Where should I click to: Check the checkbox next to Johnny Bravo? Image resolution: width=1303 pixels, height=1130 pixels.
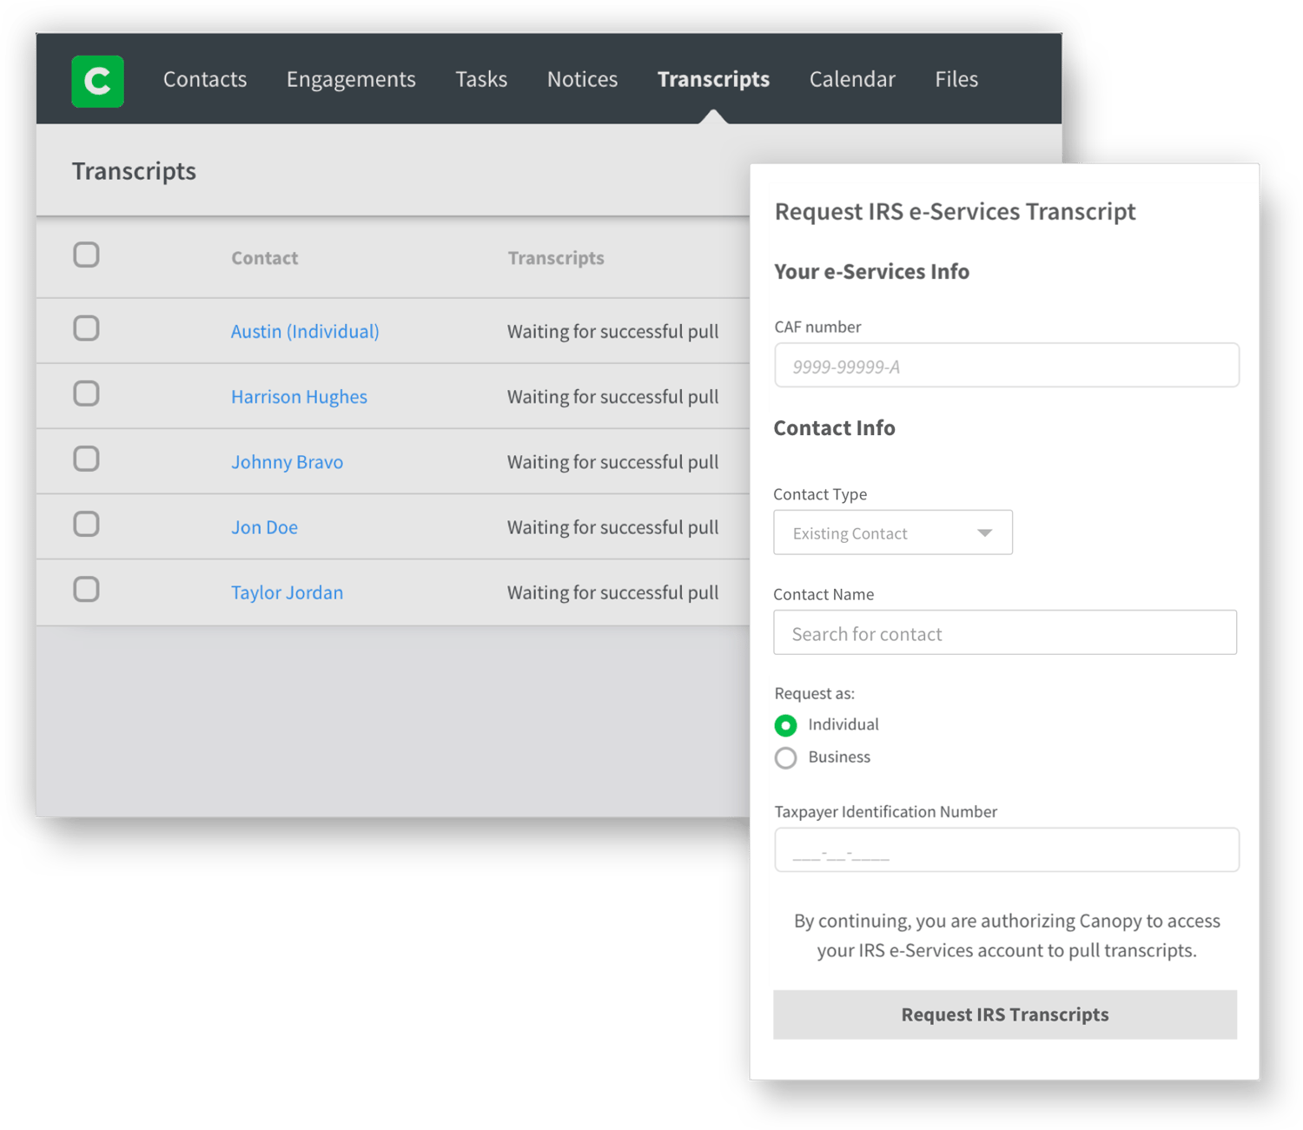[86, 459]
